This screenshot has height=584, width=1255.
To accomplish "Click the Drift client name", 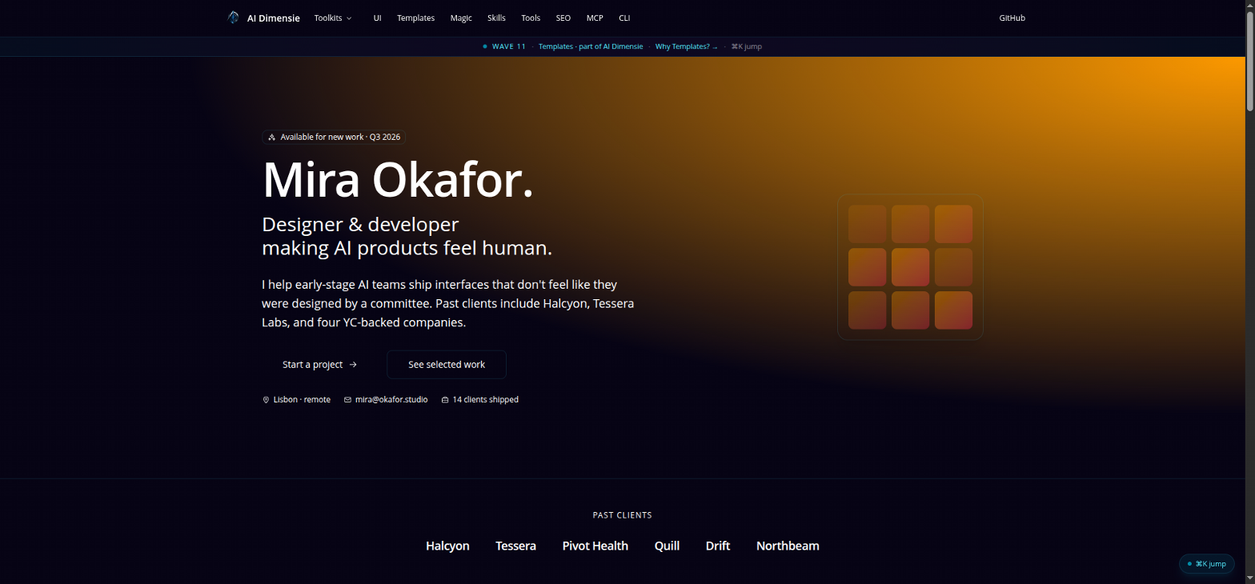I will point(718,546).
